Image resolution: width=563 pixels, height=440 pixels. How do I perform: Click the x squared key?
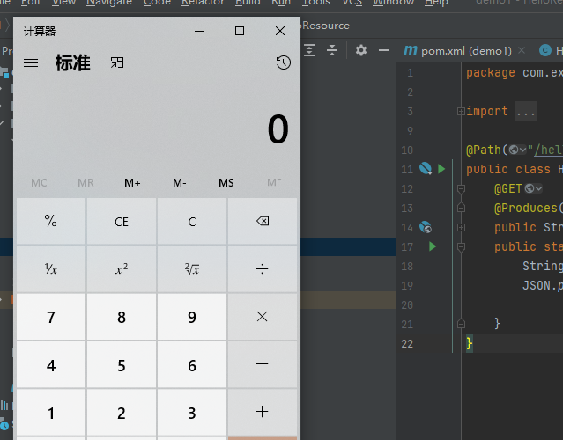[x=122, y=269]
